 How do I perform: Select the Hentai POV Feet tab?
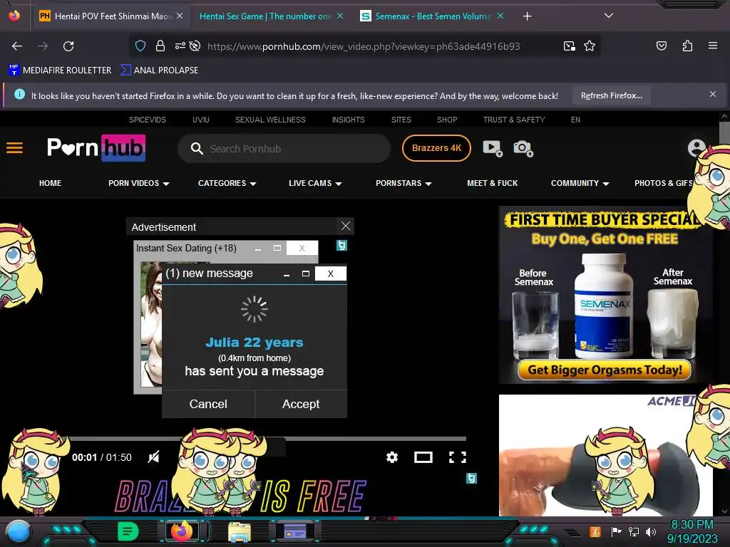[x=113, y=16]
